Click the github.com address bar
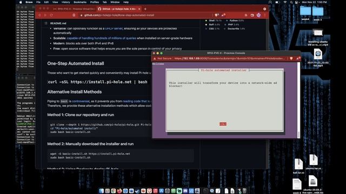Image resolution: width=346 pixels, height=194 pixels. click(x=145, y=15)
